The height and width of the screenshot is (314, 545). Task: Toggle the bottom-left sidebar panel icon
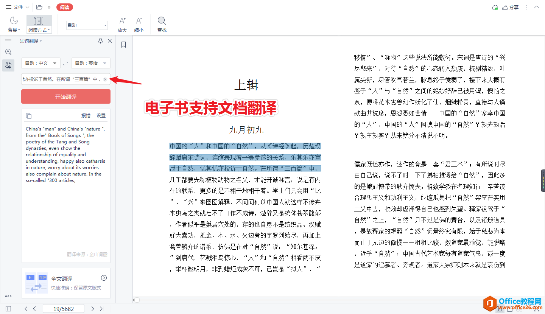click(8, 309)
